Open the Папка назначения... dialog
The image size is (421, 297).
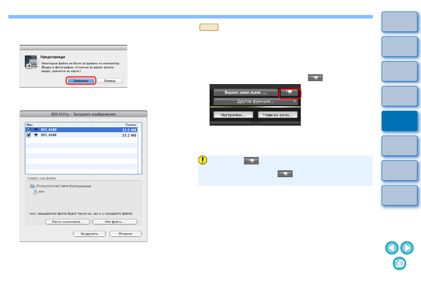coord(68,222)
